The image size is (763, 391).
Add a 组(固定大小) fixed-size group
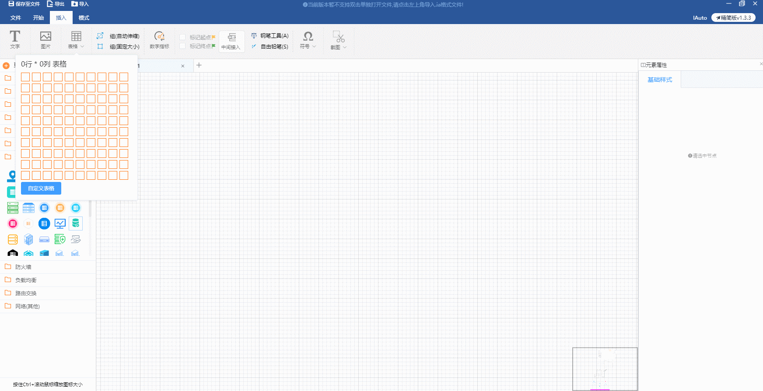(x=119, y=46)
